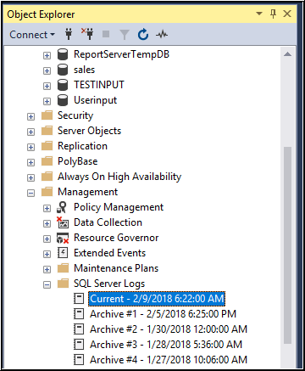The height and width of the screenshot is (371, 305).
Task: Open the Connect dropdown menu
Action: click(32, 35)
